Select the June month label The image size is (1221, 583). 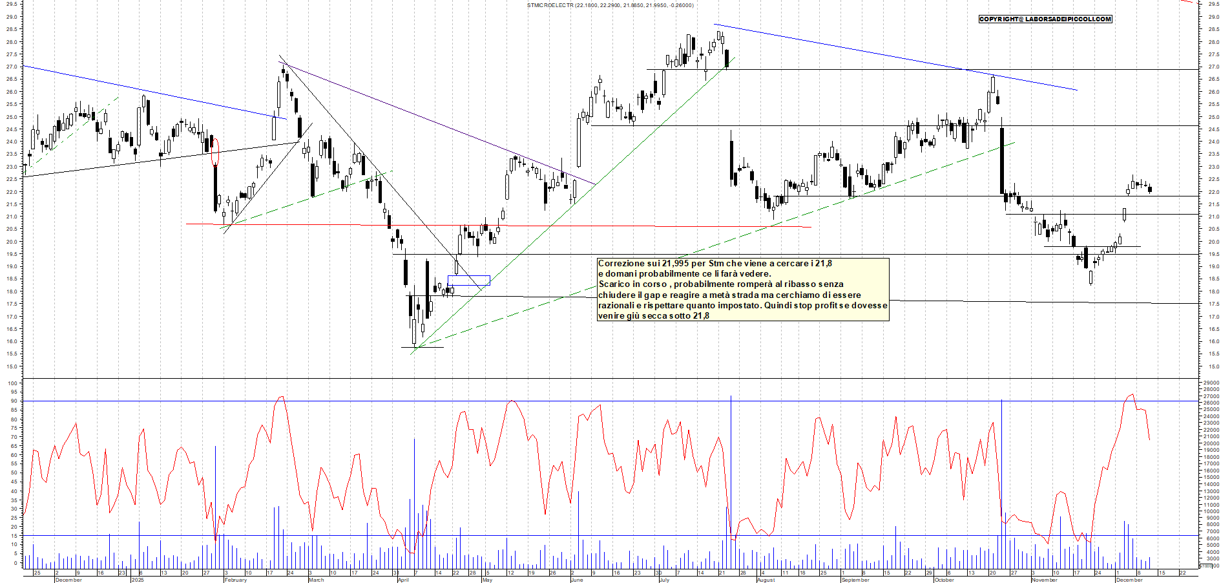click(x=576, y=580)
